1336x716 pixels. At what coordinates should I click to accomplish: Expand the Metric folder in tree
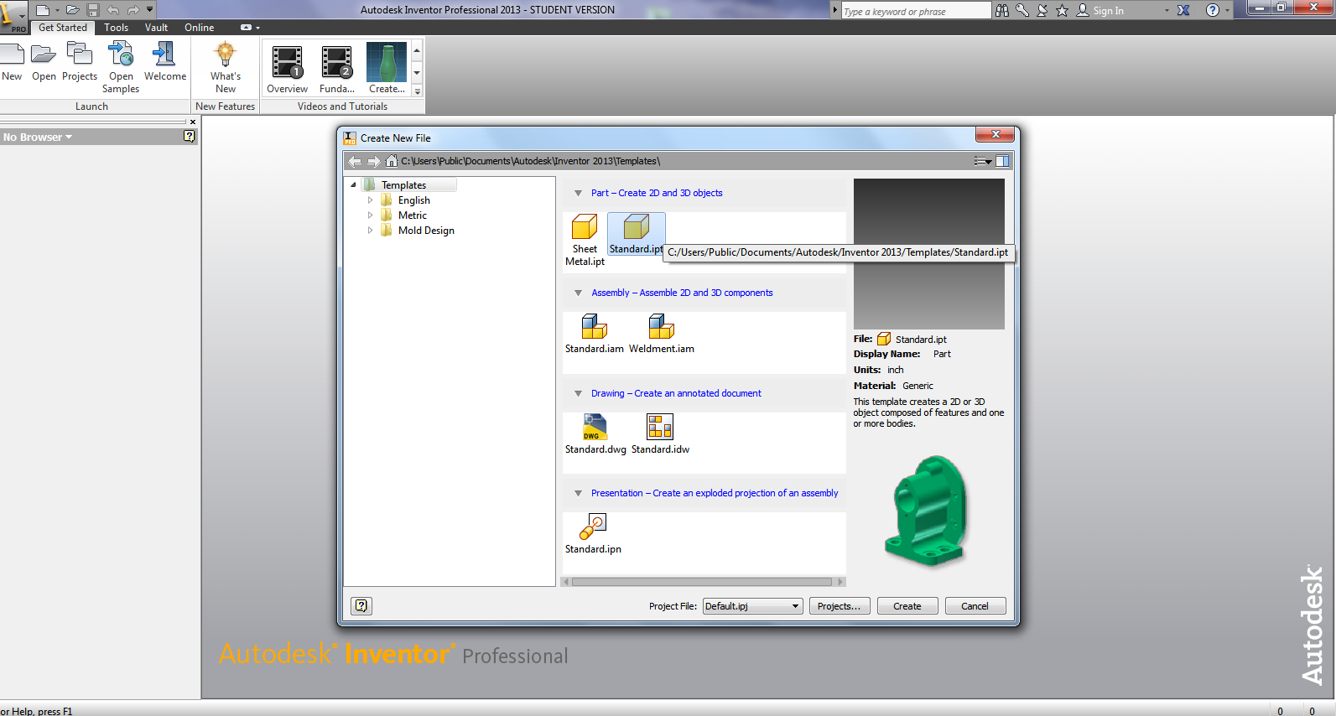(370, 215)
